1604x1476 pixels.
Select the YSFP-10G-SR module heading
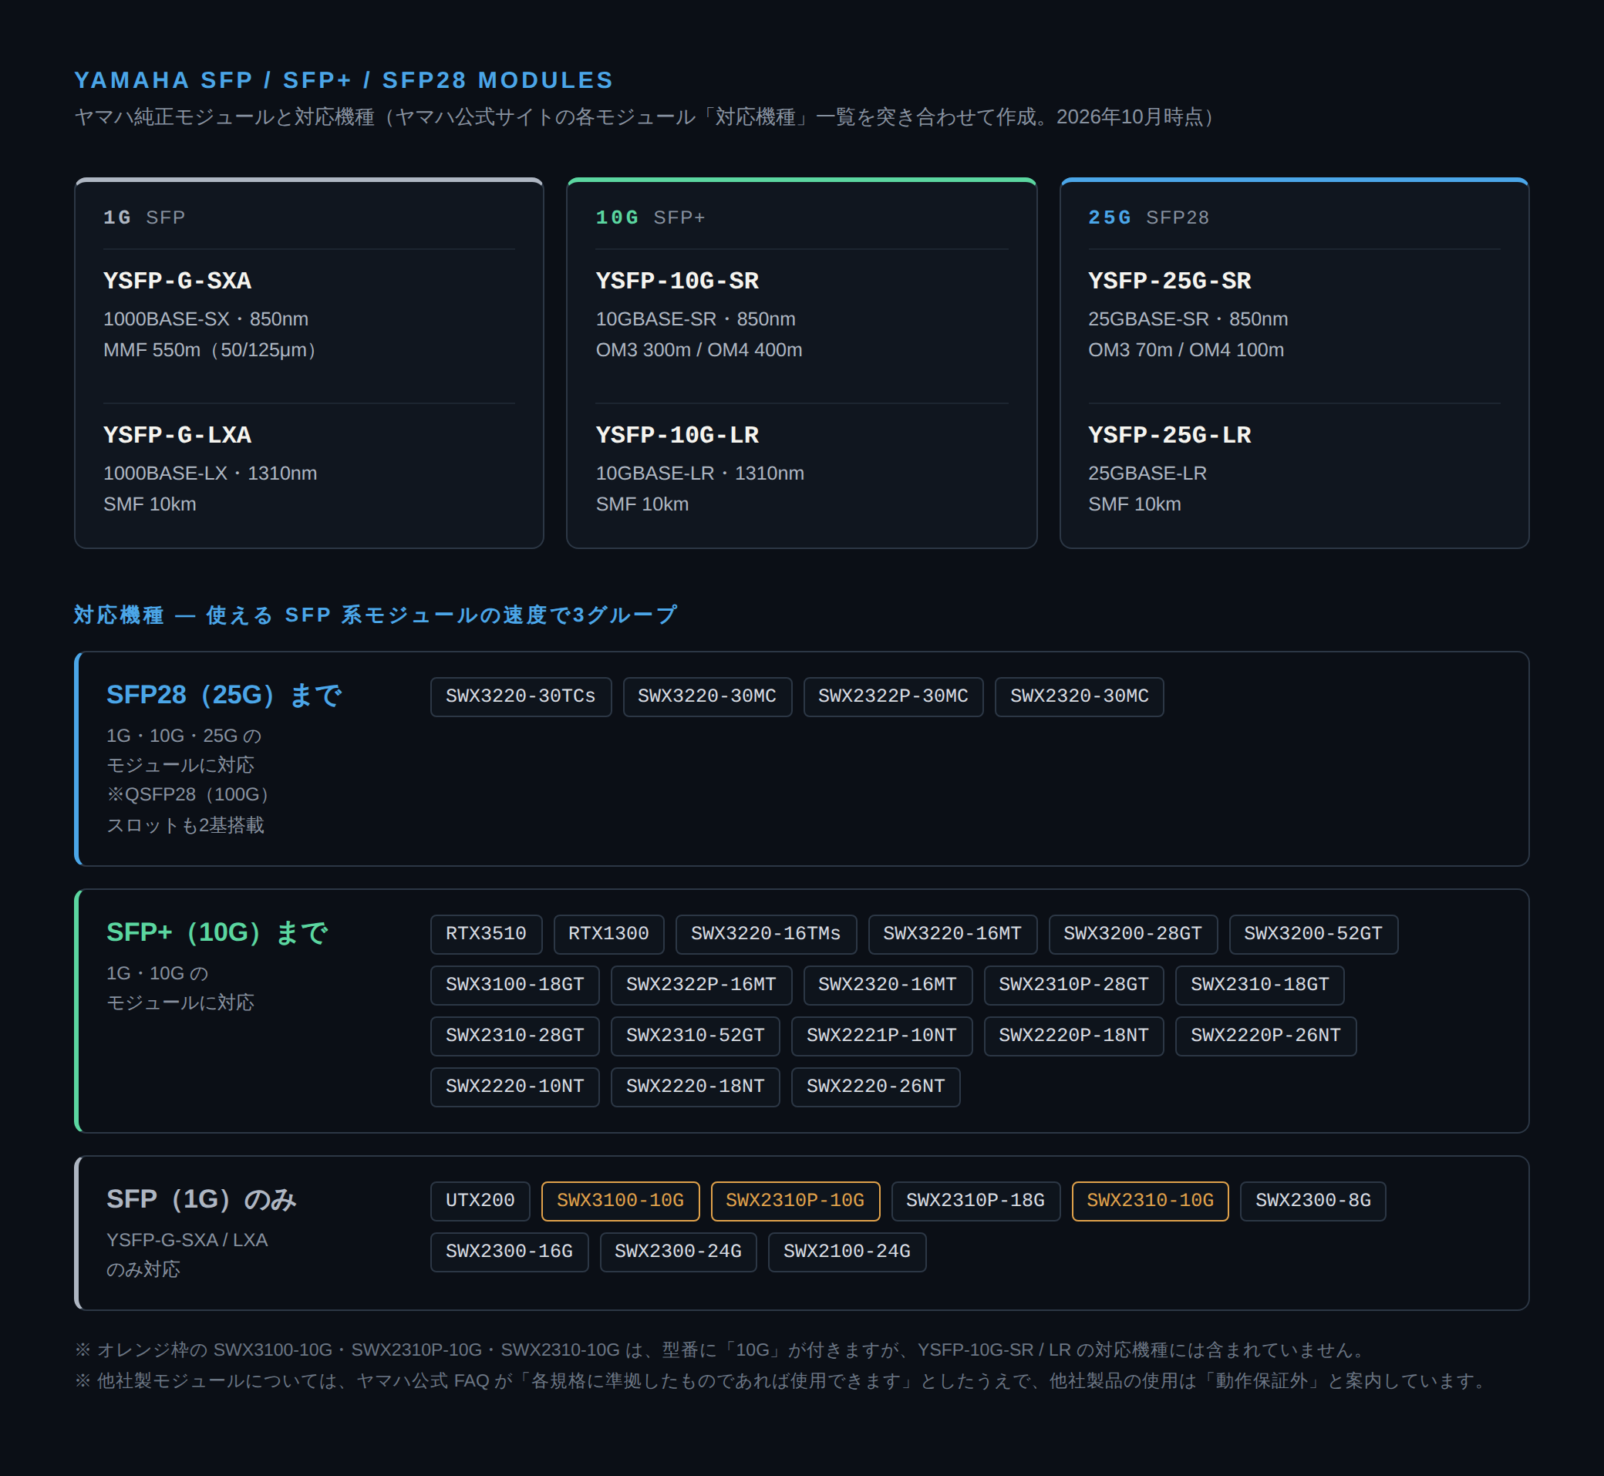click(677, 281)
